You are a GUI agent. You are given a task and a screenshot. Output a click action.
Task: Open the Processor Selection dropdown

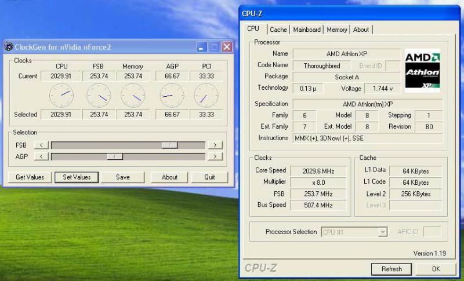383,232
